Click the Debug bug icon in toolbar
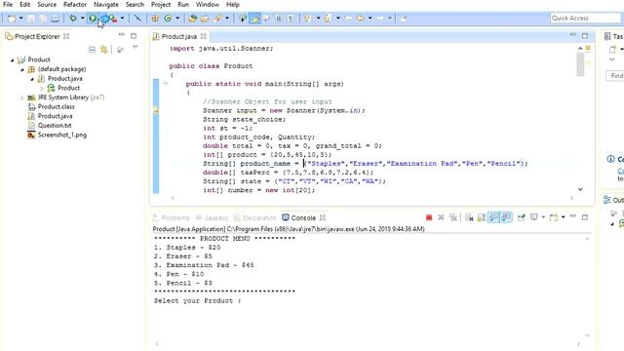 click(x=73, y=19)
